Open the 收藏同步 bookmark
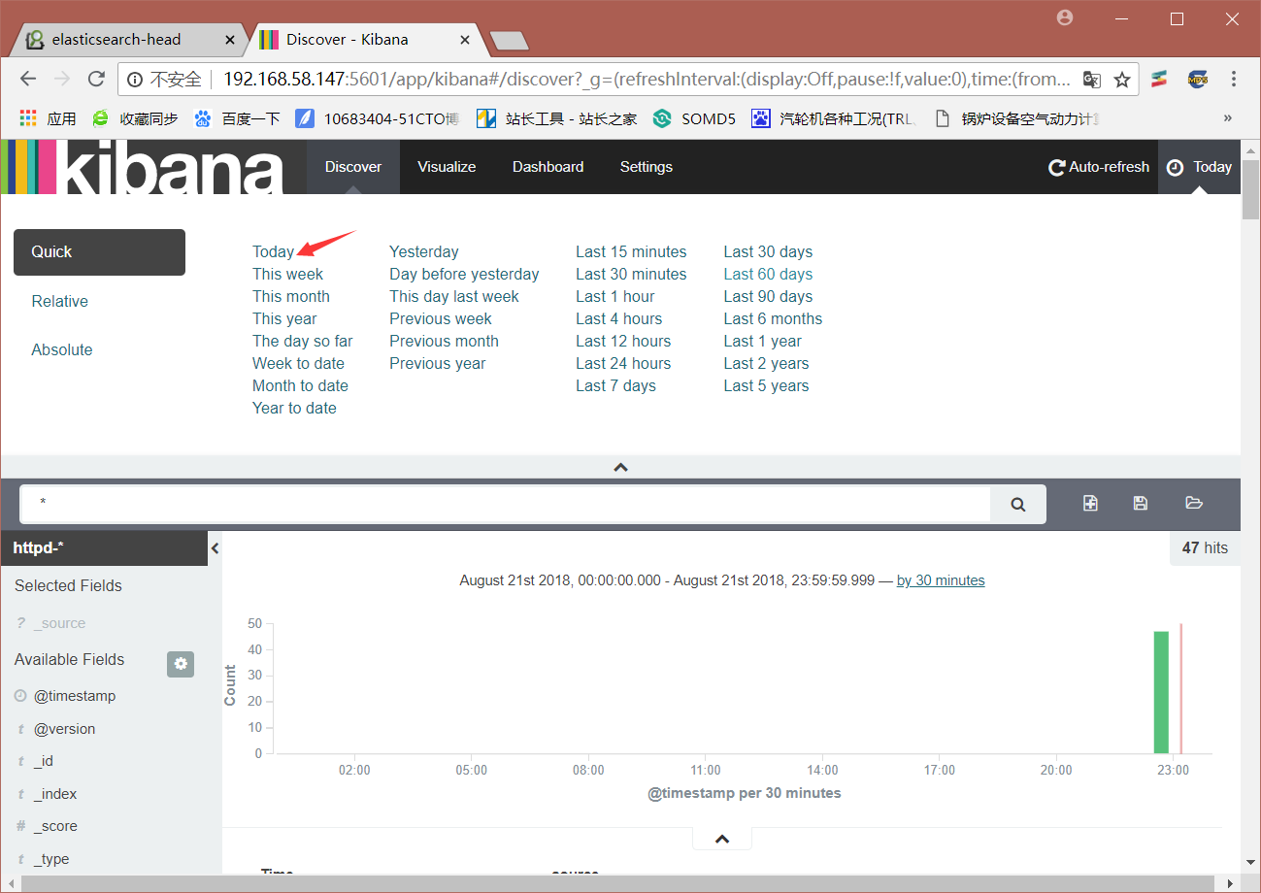The image size is (1261, 893). (135, 118)
